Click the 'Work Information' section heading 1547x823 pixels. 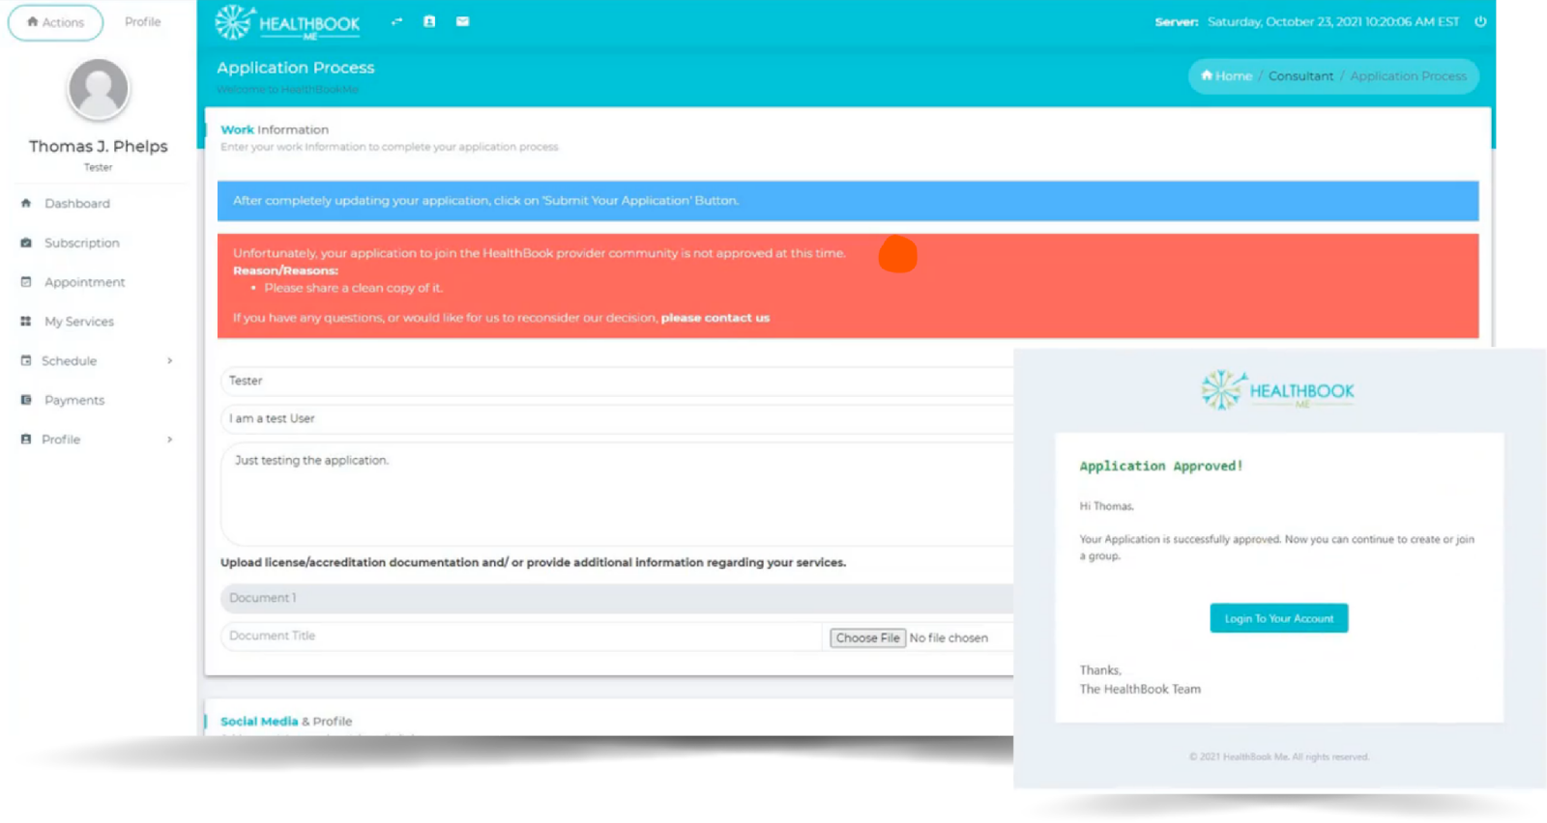[x=275, y=129]
